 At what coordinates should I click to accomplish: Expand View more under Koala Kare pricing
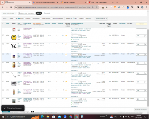point(74,52)
